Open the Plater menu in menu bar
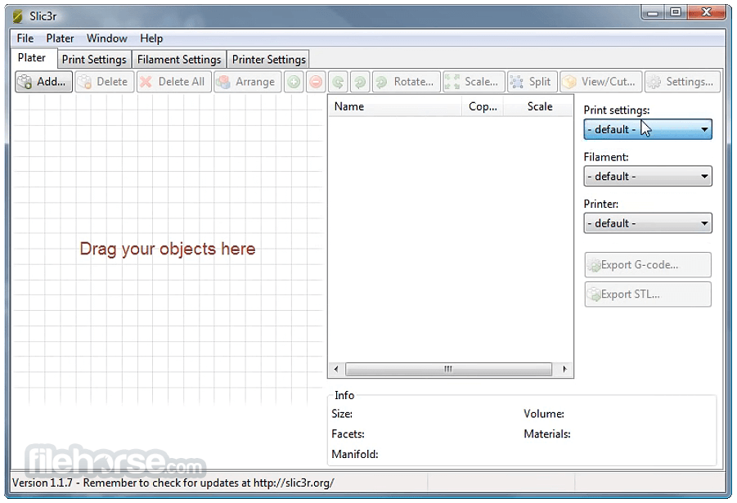 [x=60, y=38]
